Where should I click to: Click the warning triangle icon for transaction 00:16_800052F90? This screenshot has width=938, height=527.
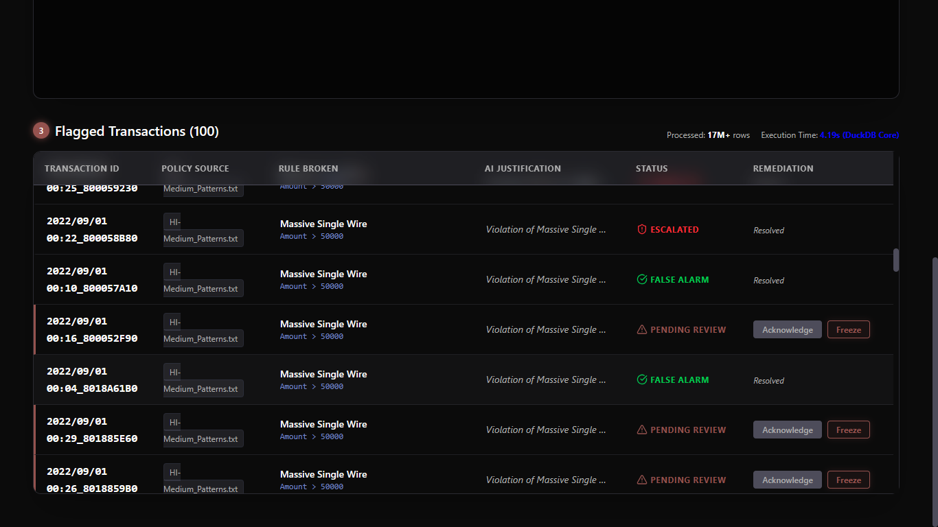coord(642,330)
